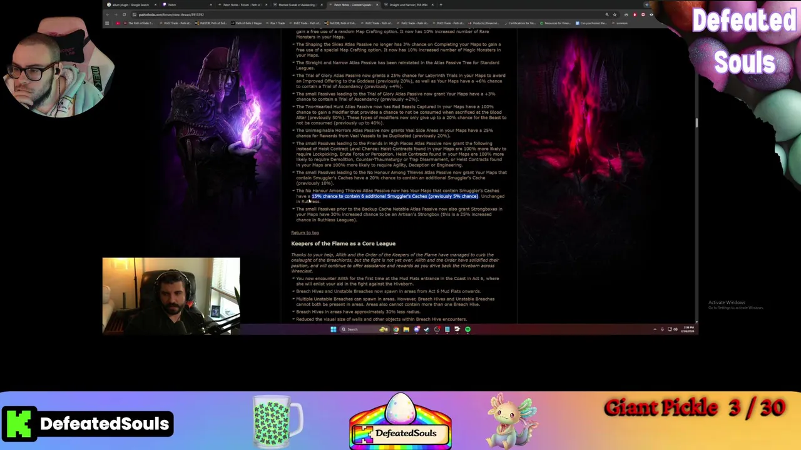Click the browser forward arrow
Image resolution: width=801 pixels, height=450 pixels.
(116, 14)
